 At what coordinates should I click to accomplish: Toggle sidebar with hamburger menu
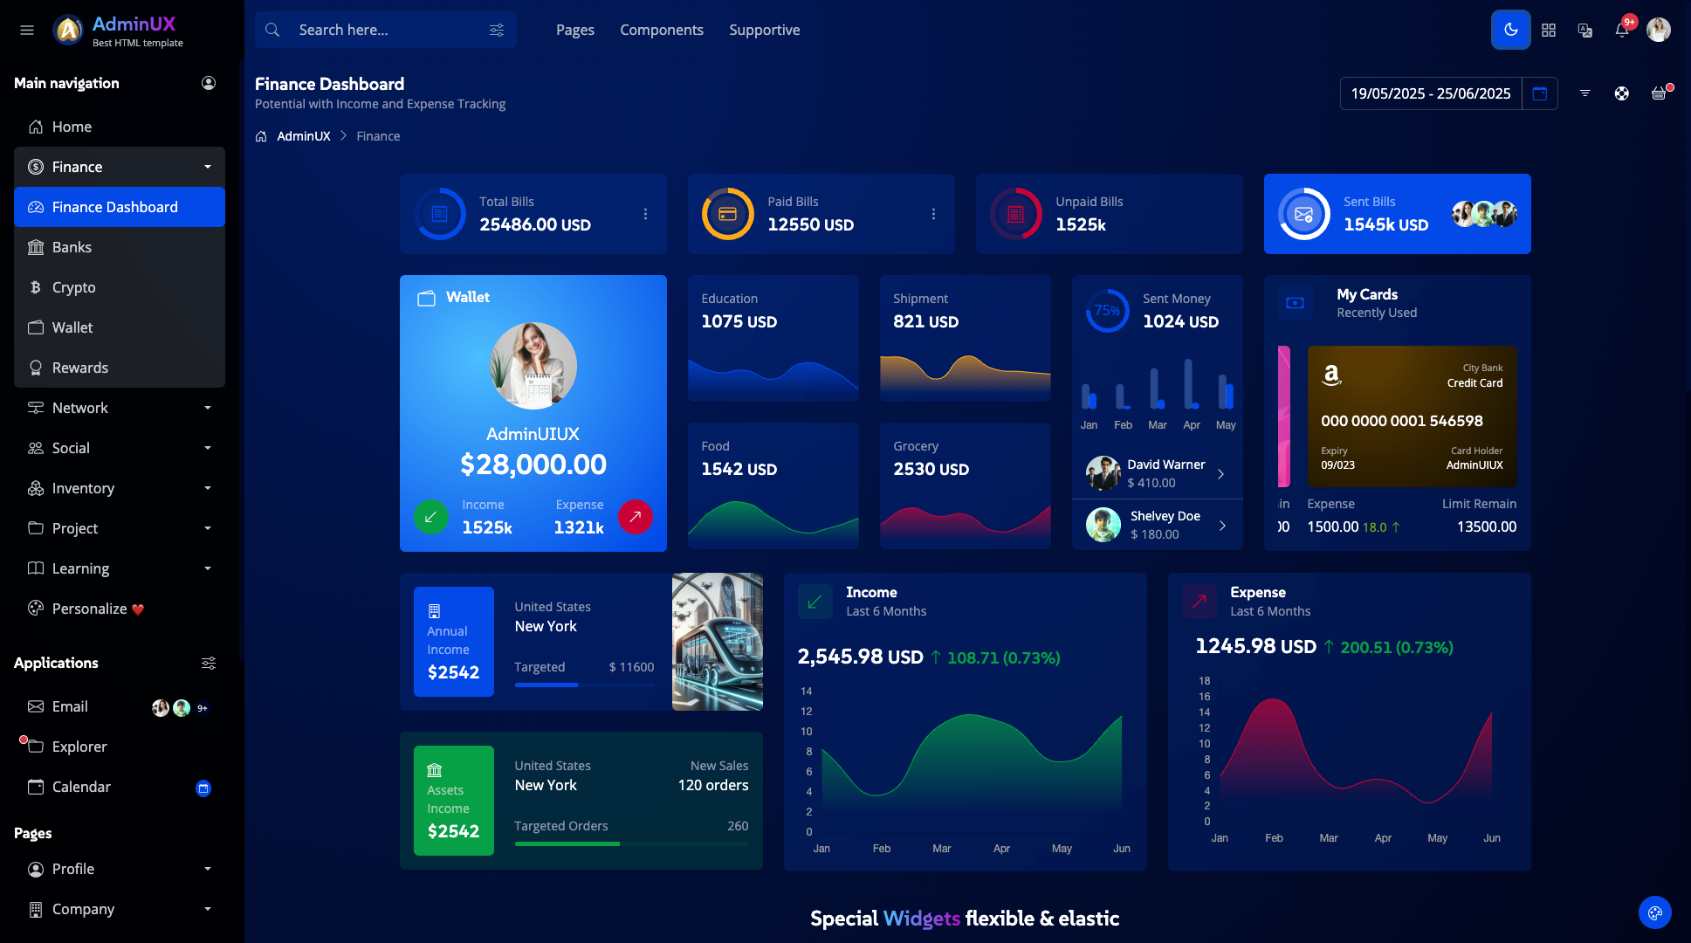coord(27,30)
